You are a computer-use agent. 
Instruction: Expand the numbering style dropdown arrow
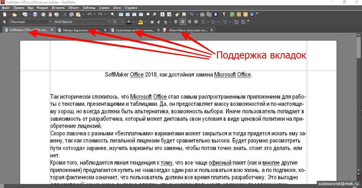[x=218, y=22]
